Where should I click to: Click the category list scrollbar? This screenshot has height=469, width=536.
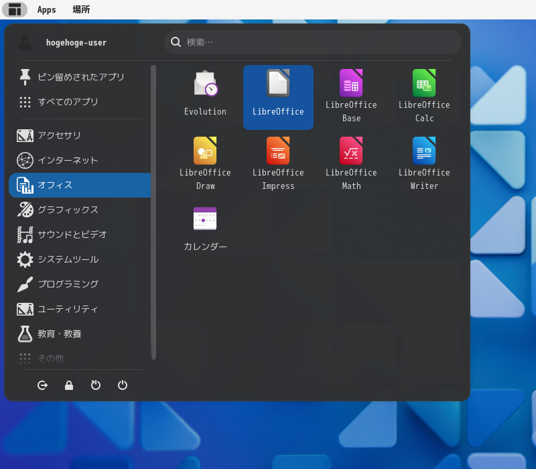pos(153,212)
